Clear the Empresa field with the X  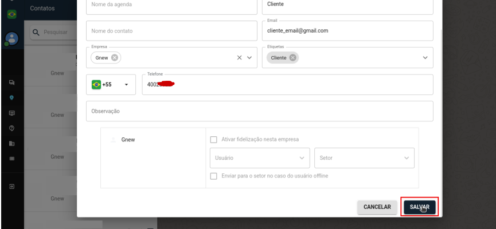240,57
